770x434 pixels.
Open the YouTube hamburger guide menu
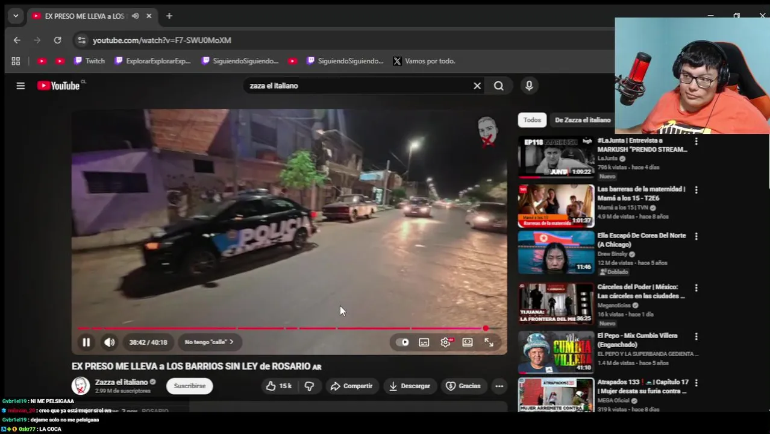pos(20,86)
